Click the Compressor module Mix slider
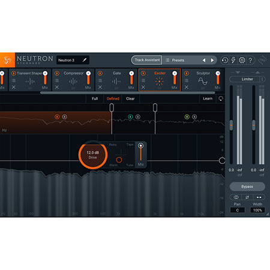 88,79
